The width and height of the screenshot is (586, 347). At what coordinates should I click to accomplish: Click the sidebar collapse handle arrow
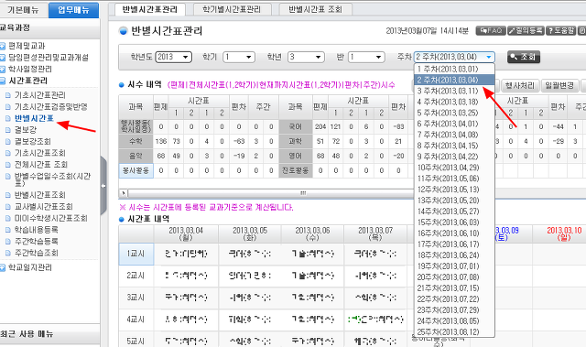[x=103, y=186]
